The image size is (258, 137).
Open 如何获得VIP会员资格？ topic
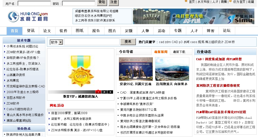[23, 58]
